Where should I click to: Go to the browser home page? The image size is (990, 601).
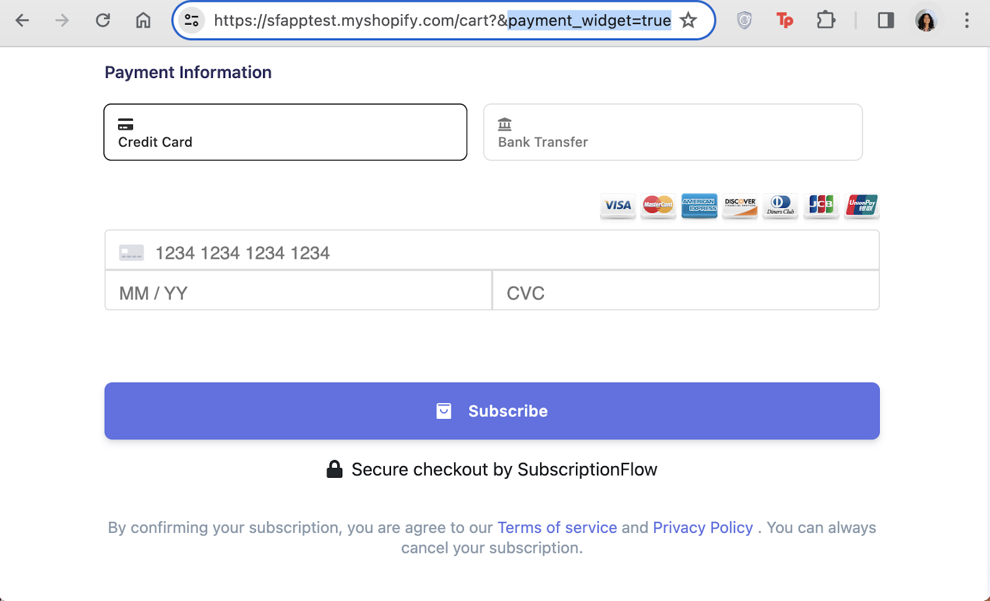coord(143,20)
